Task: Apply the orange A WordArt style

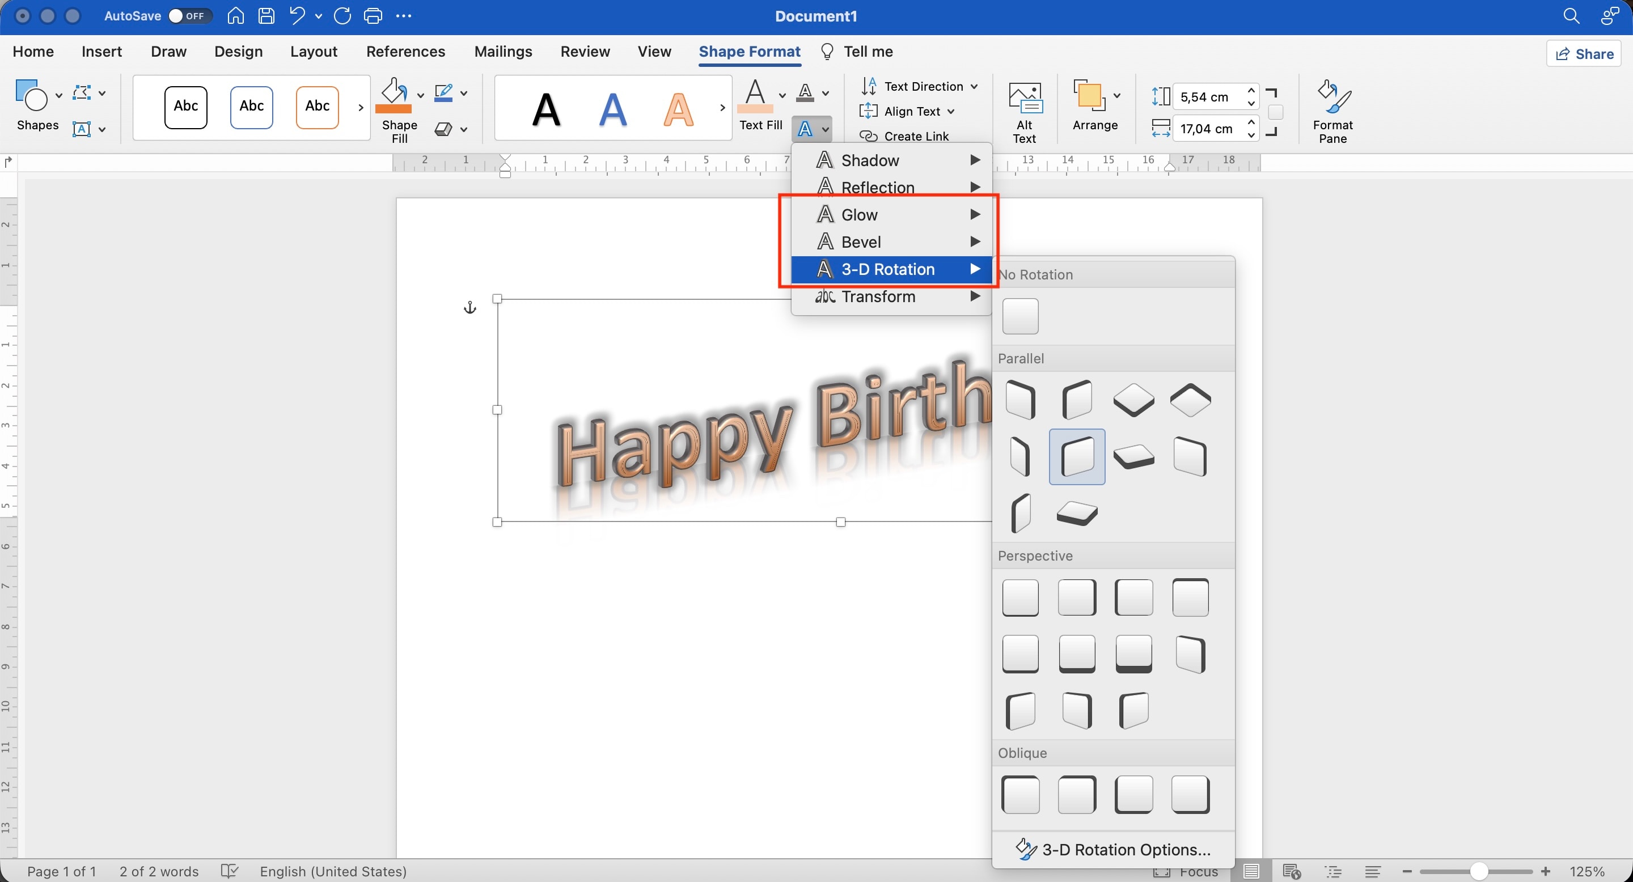Action: point(678,109)
